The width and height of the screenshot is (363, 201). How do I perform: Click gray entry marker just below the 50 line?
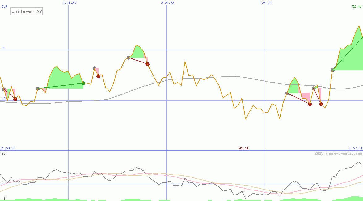(x=129, y=58)
